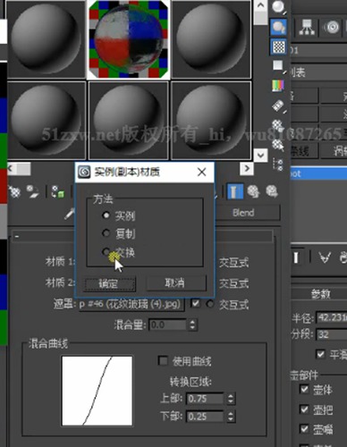Toggle the checkered Background icon
Screen dimensions: 347x447
[279, 46]
